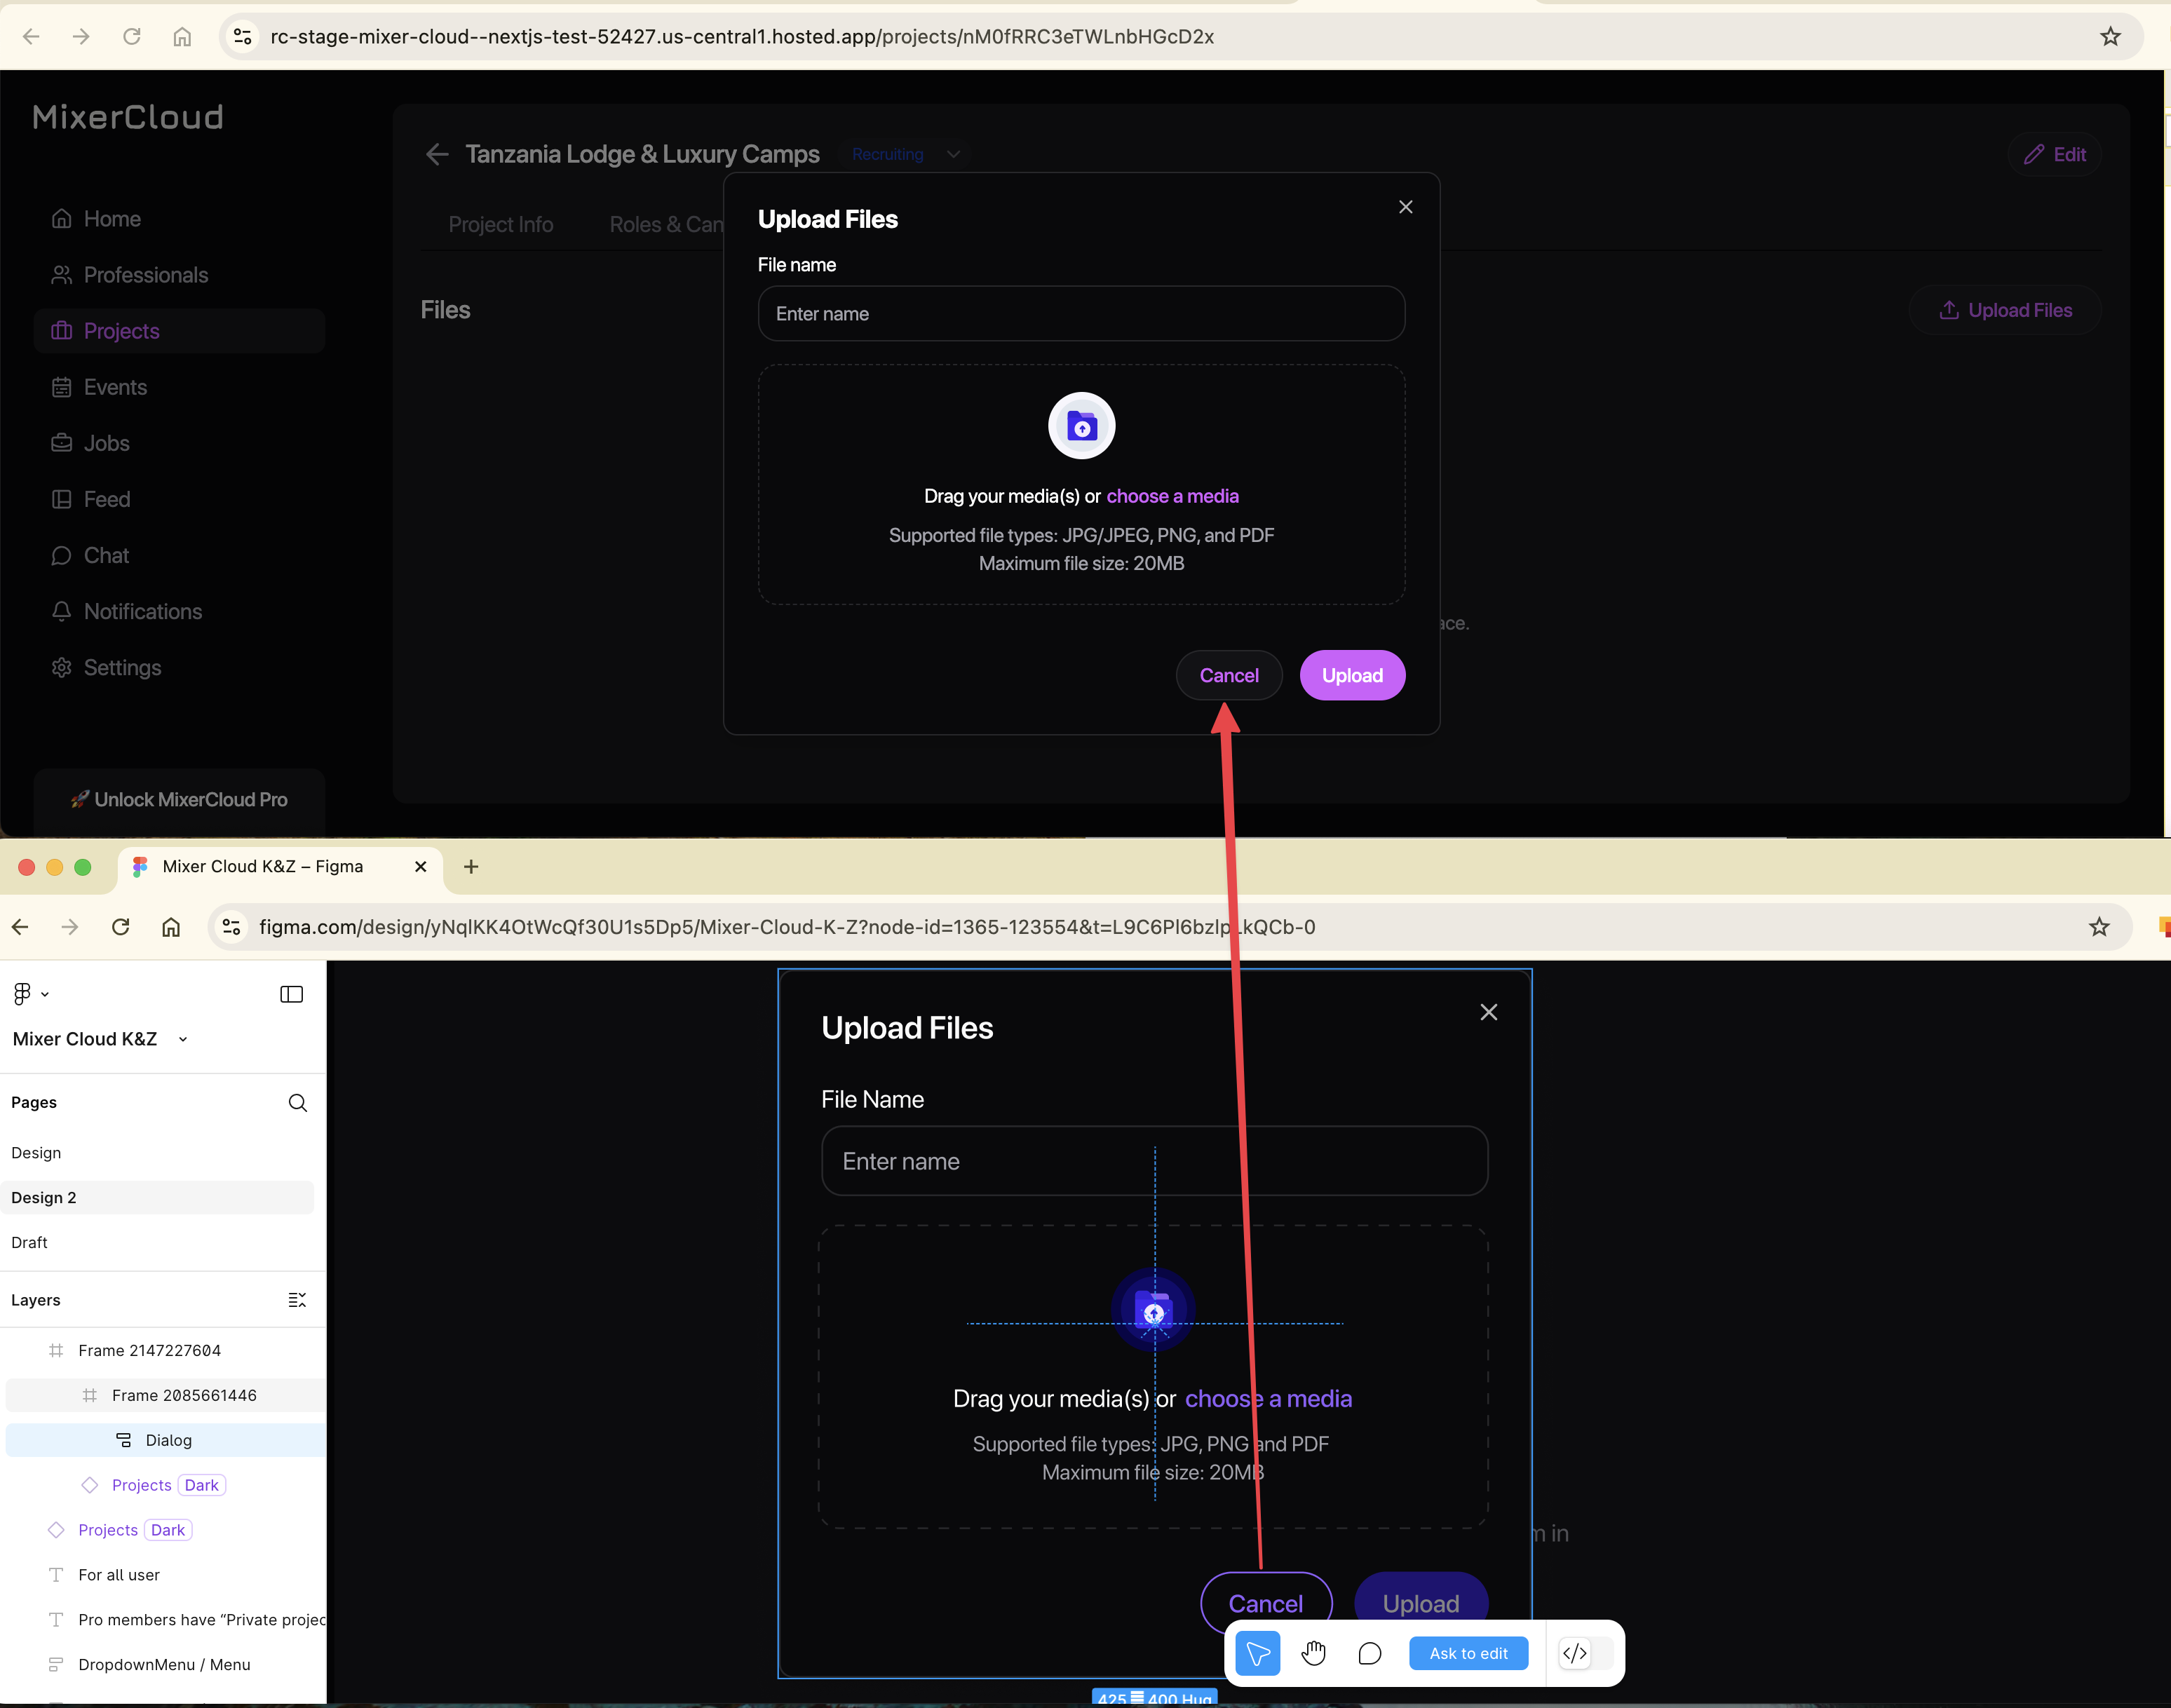This screenshot has width=2171, height=1708.
Task: Toggle Figma sidebar panel visibility icon
Action: click(291, 994)
